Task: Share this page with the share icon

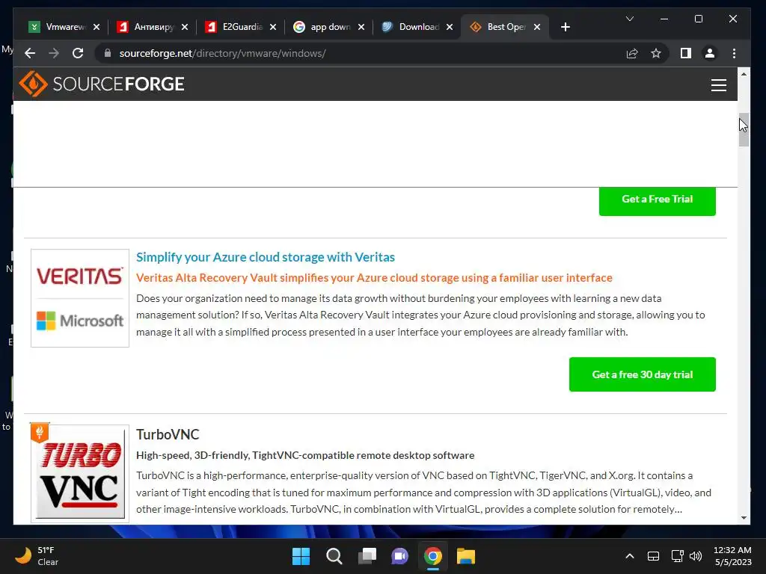Action: (632, 53)
